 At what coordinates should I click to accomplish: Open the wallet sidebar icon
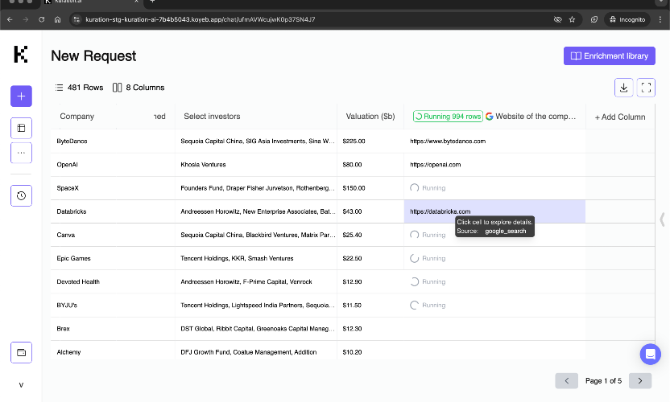click(22, 352)
